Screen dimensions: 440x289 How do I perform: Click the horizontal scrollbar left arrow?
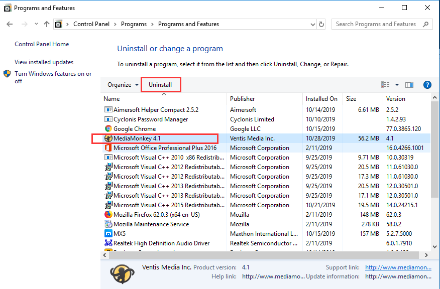[x=104, y=255]
